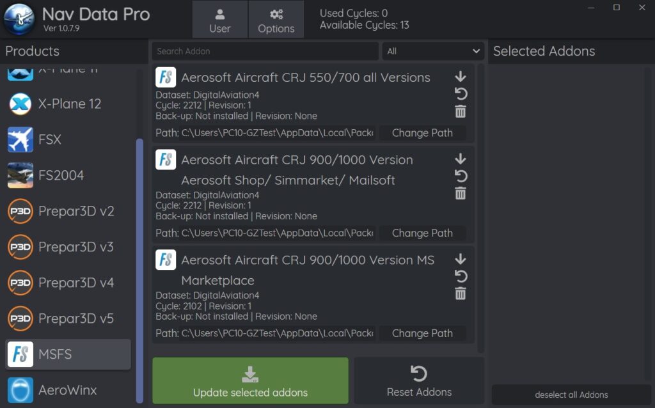The image size is (655, 408).
Task: Click 'Used Cycles: 0' text
Action: [x=353, y=13]
